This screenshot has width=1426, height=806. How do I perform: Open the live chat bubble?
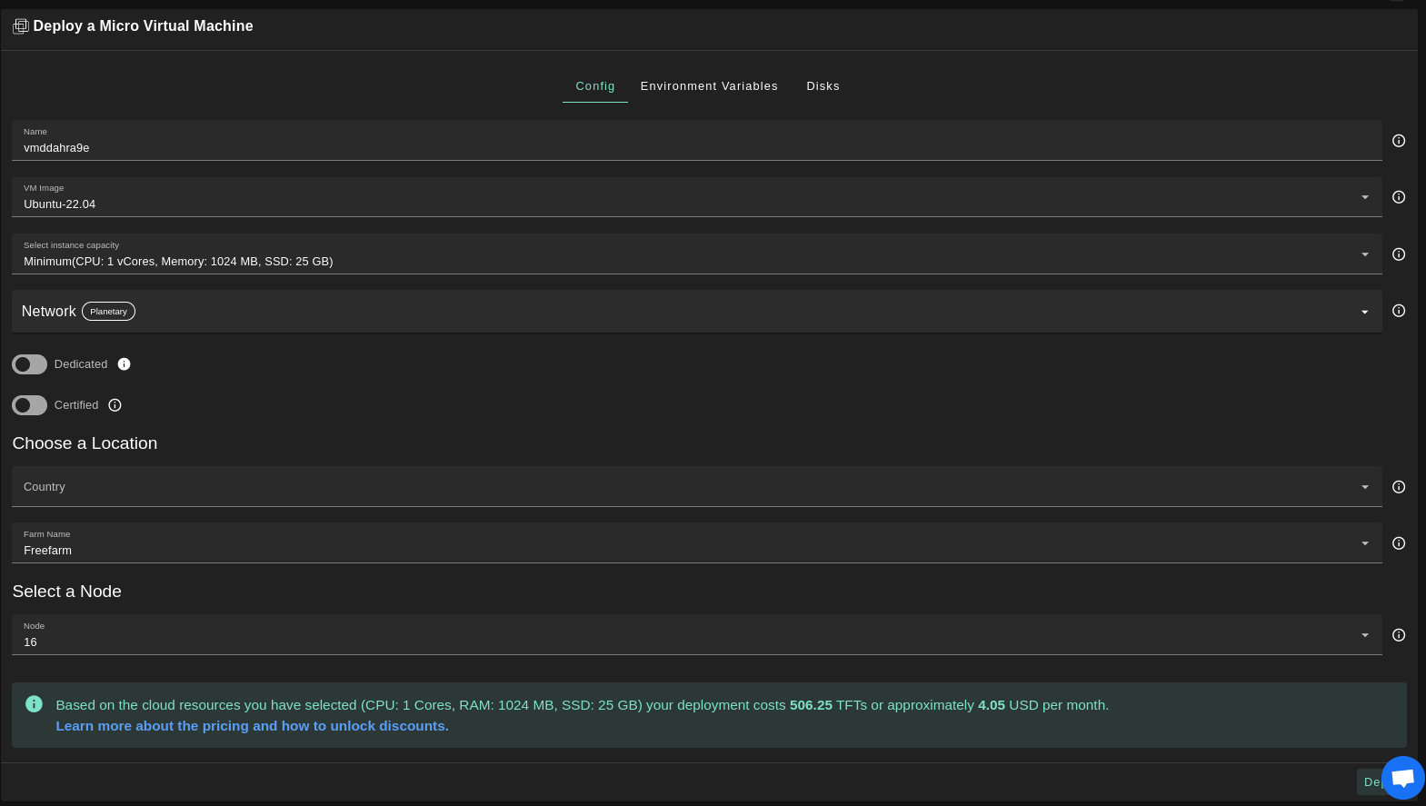coord(1402,778)
